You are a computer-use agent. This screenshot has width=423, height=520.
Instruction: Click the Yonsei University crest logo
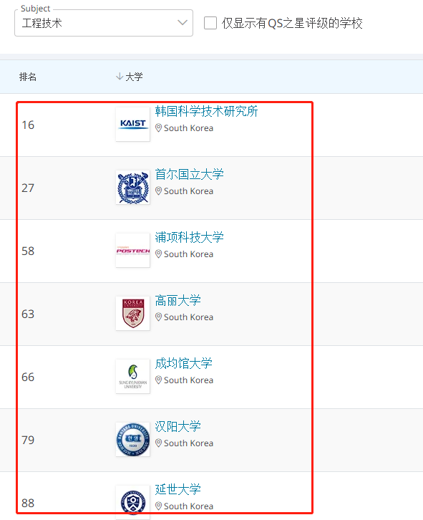[132, 502]
